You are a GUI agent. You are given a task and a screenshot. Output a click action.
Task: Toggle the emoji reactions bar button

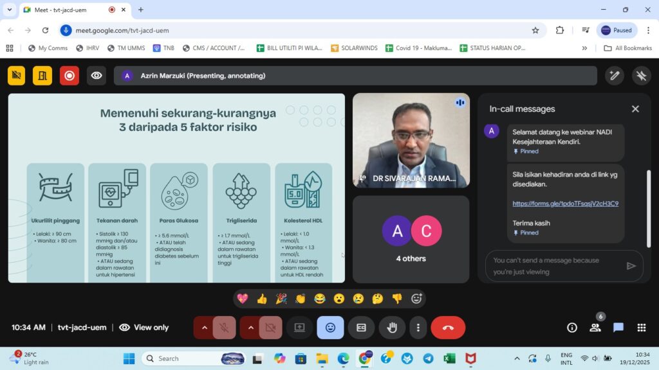(330, 328)
